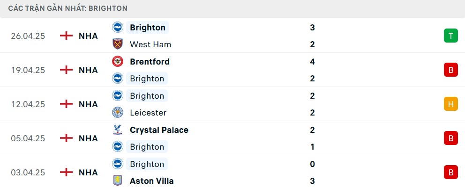Open the Crystal Palace team link
The height and width of the screenshot is (188, 465).
click(x=159, y=130)
